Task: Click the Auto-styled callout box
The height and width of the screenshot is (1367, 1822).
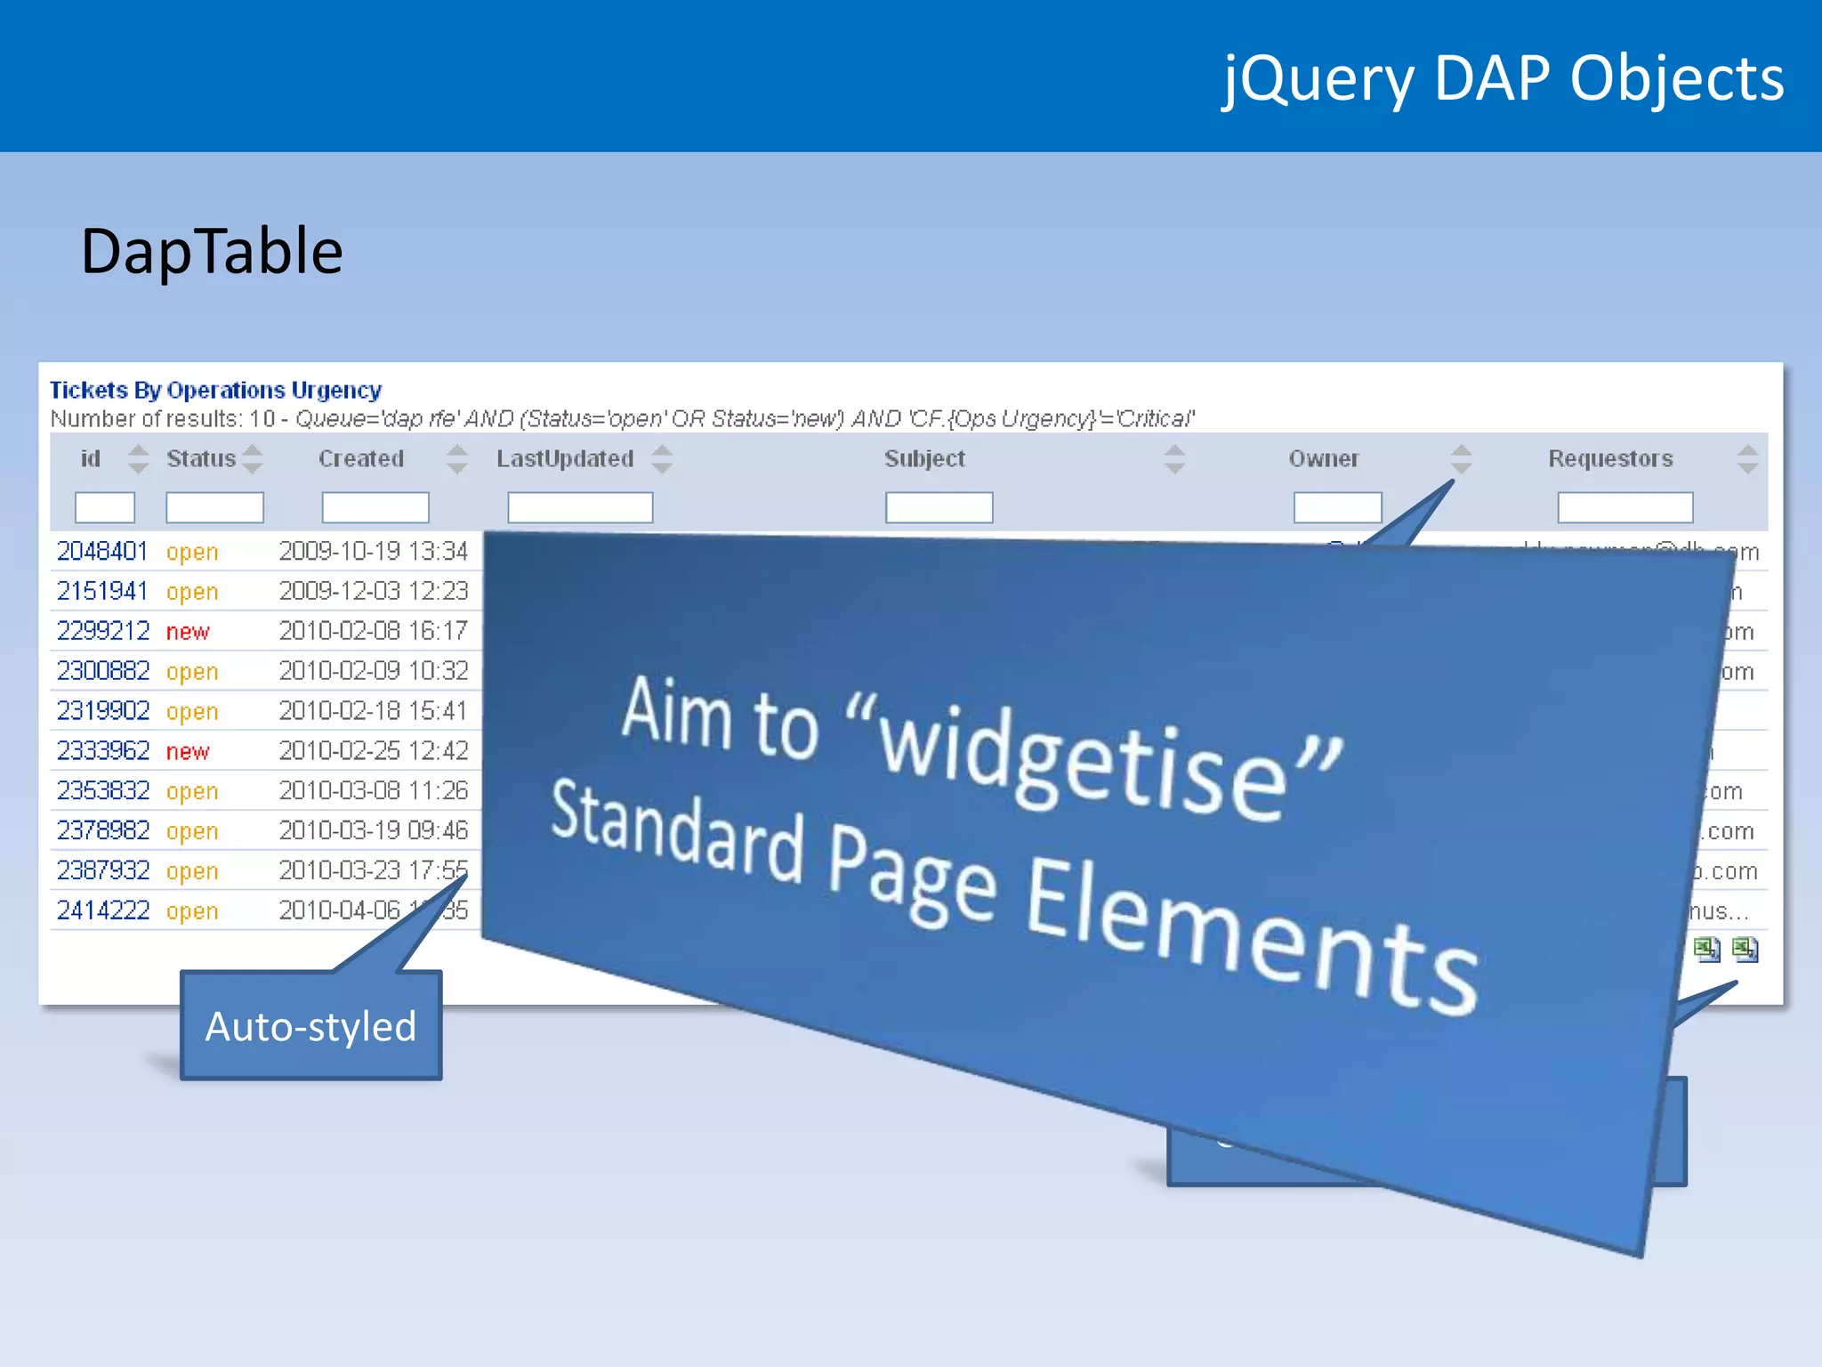Action: coord(310,1026)
